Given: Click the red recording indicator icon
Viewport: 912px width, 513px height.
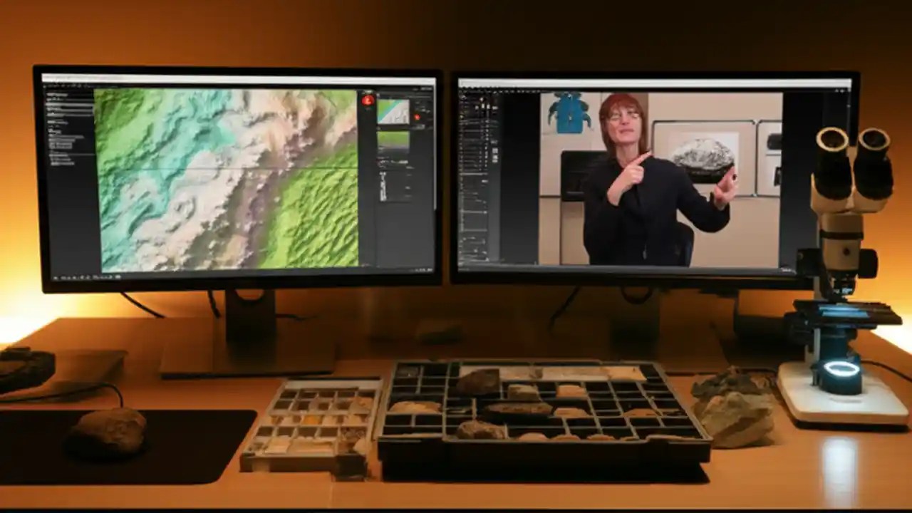Looking at the screenshot, I should [x=368, y=100].
